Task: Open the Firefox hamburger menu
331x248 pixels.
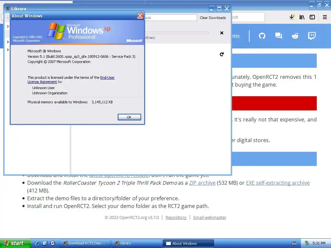Action: click(325, 17)
